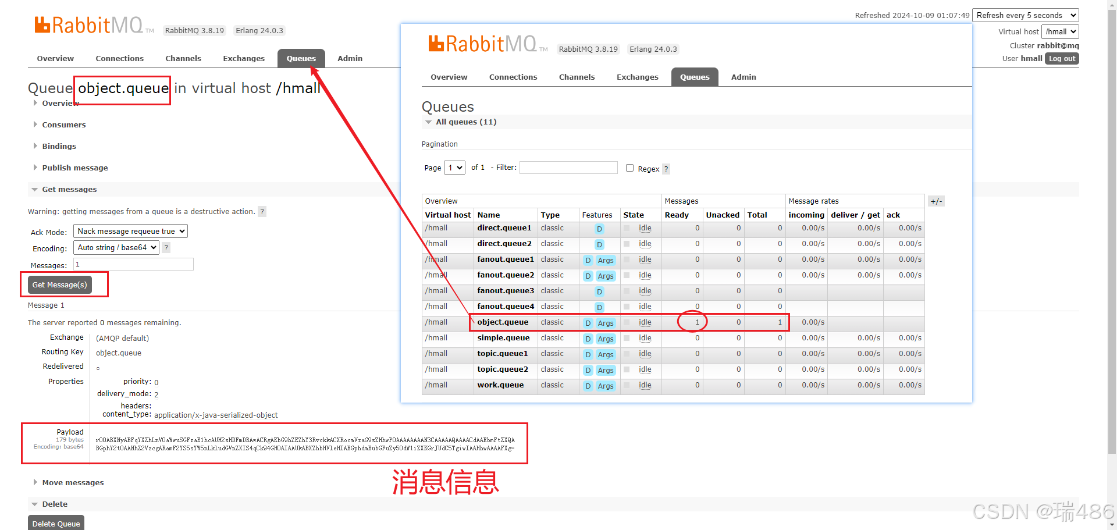Click the D feature badge for direct.queue1
The image size is (1117, 530).
click(599, 229)
